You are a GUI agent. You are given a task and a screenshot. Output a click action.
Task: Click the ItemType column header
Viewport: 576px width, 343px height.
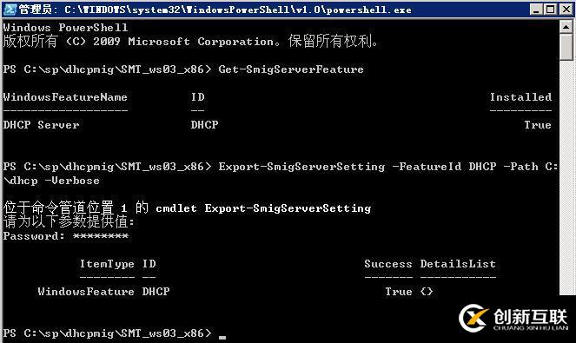pos(107,264)
